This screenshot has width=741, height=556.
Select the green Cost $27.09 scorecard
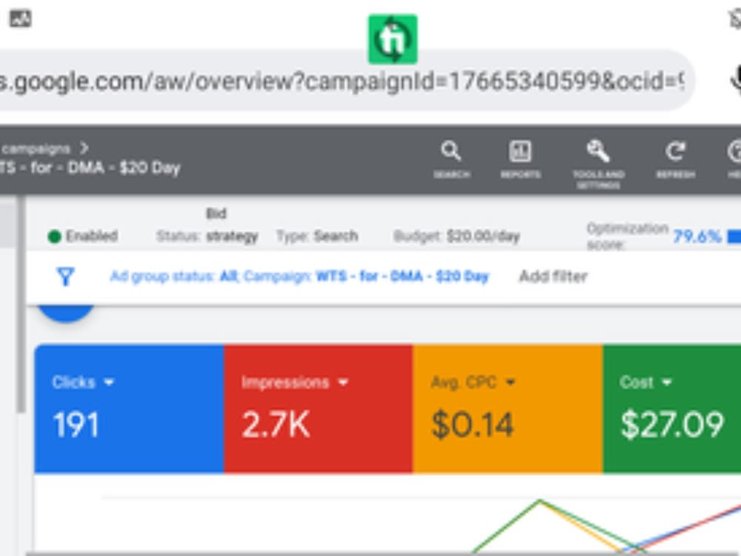coord(672,408)
